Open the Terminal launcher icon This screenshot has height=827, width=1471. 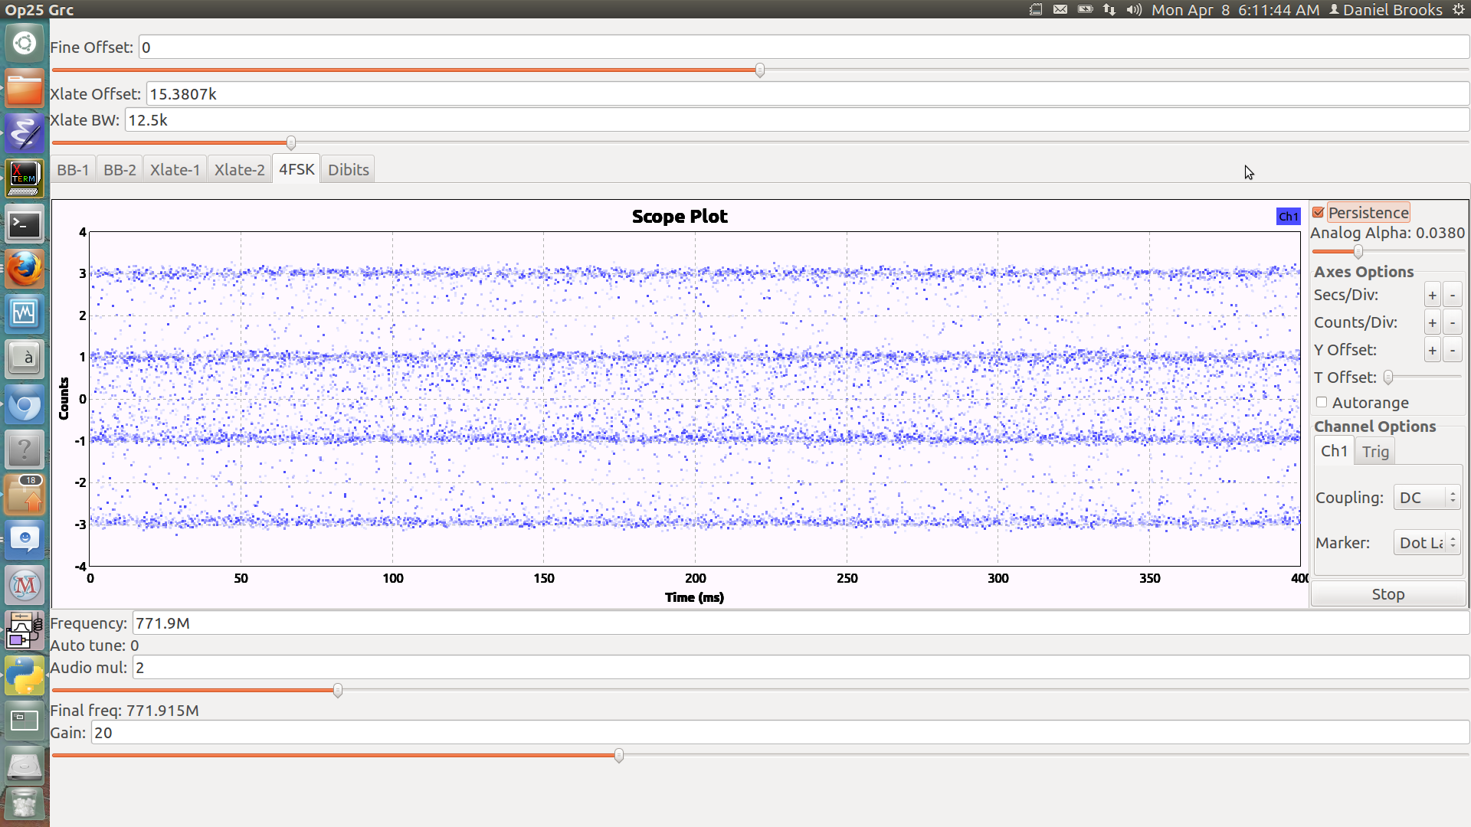tap(25, 224)
